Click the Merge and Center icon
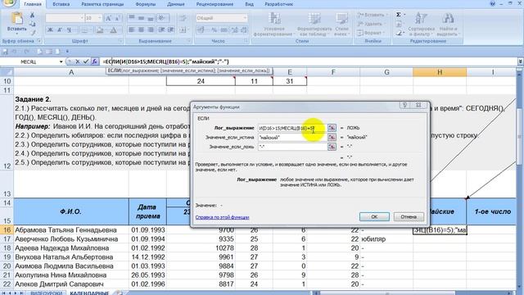 (x=183, y=30)
